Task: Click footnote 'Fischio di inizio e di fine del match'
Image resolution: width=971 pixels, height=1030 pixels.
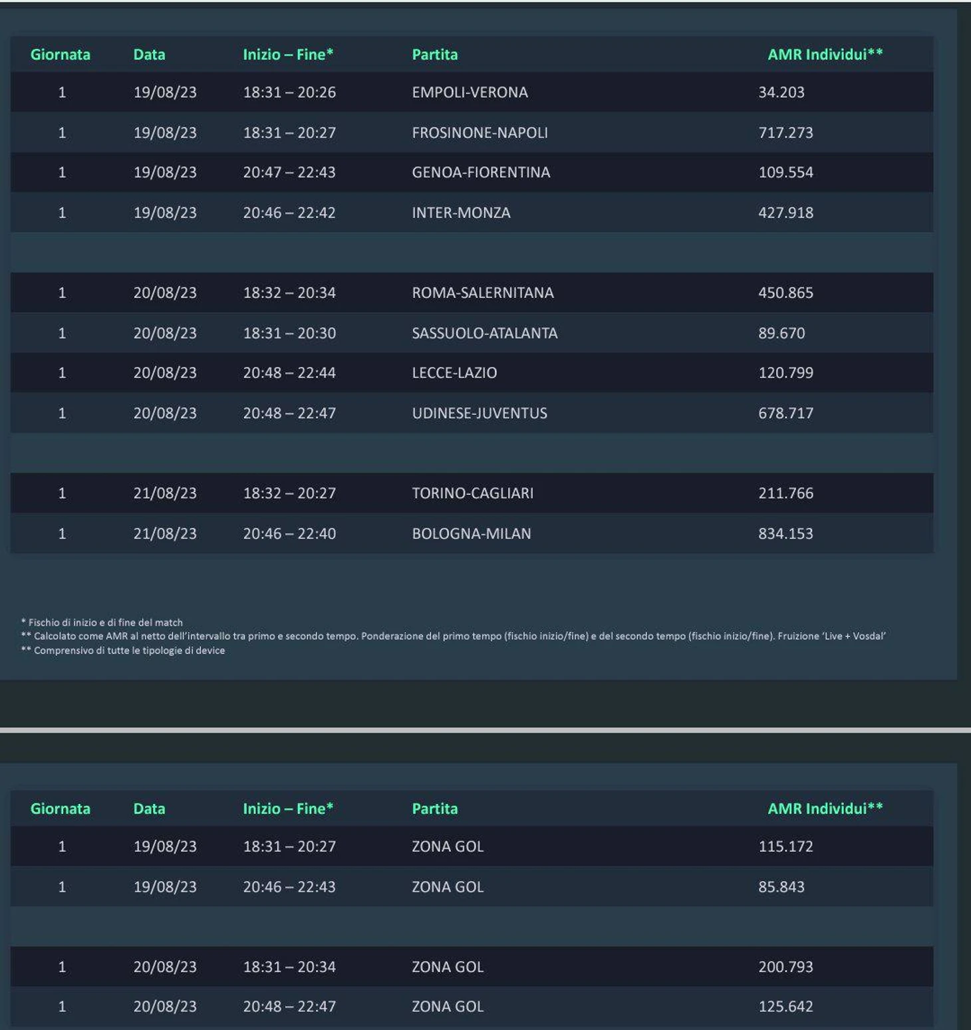Action: click(x=106, y=622)
